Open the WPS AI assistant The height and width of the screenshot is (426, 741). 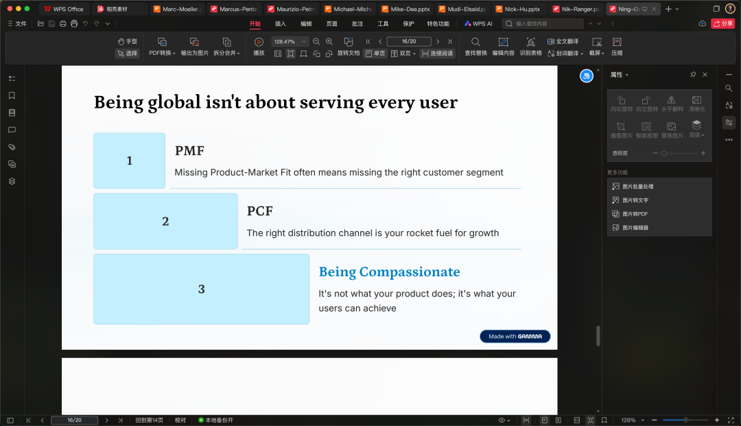tap(478, 23)
